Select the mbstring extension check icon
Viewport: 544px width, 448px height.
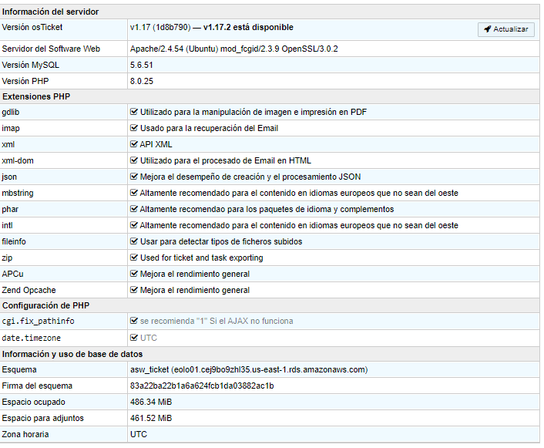point(134,193)
